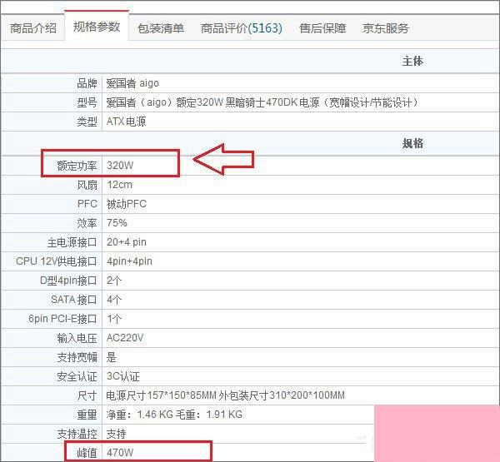Click the fan size value 12cm
Image resolution: width=500 pixels, height=462 pixels.
point(119,185)
